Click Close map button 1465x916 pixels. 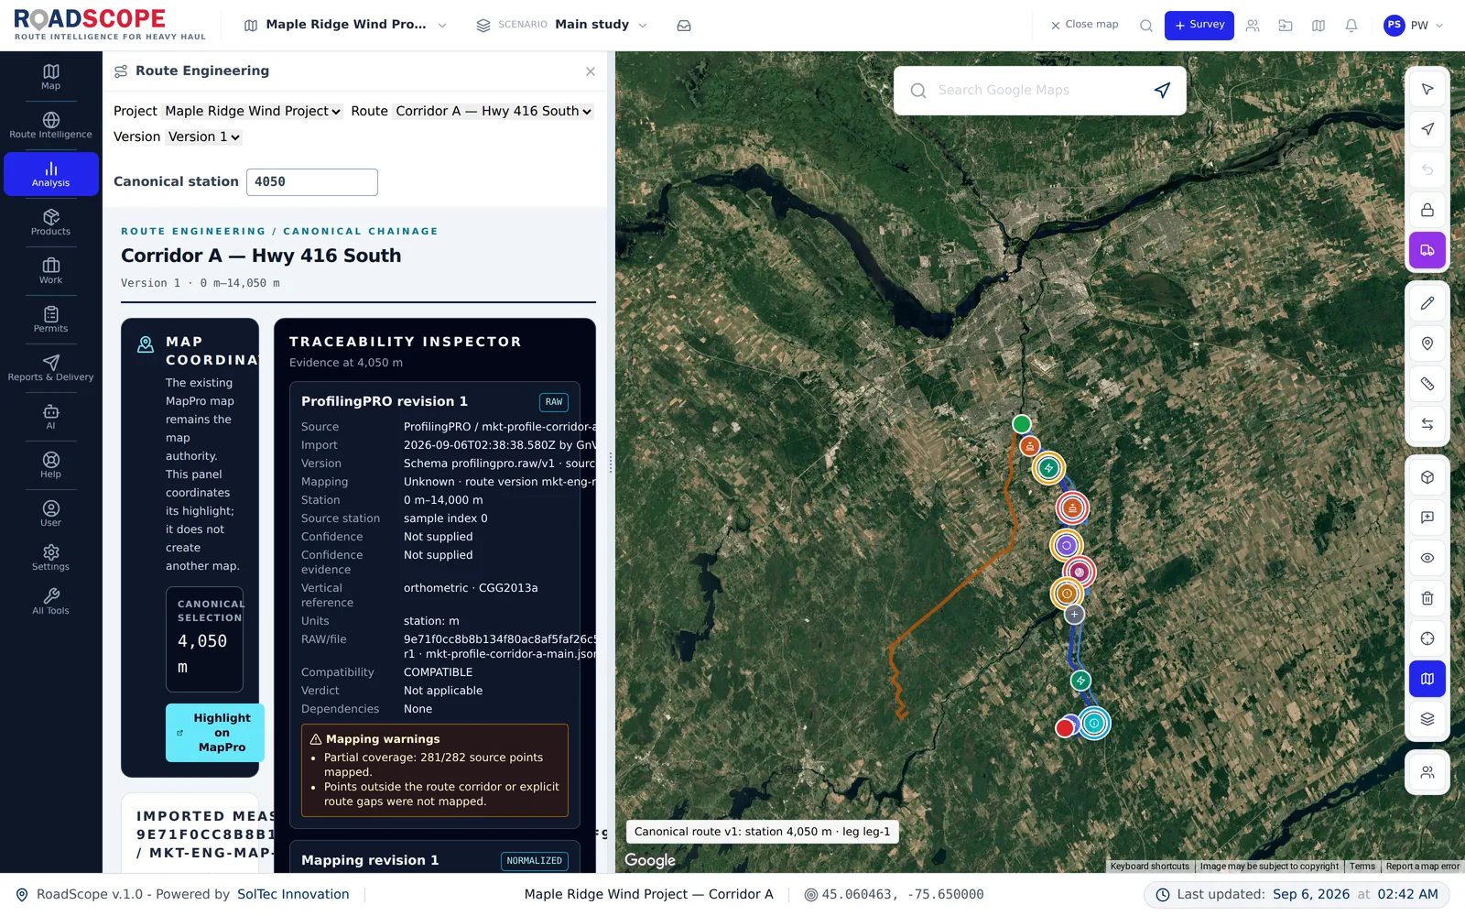(1084, 25)
